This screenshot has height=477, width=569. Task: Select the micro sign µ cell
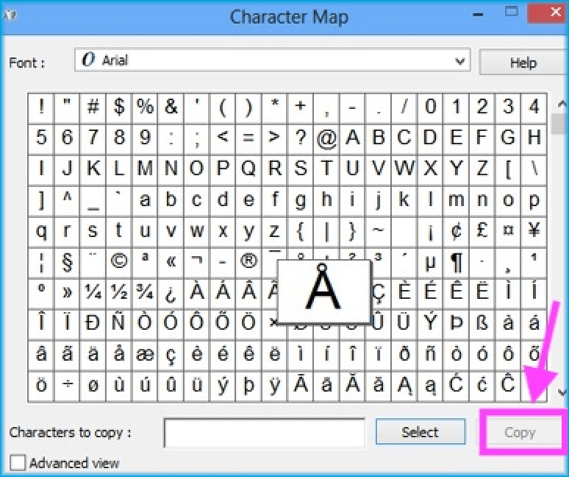430,263
